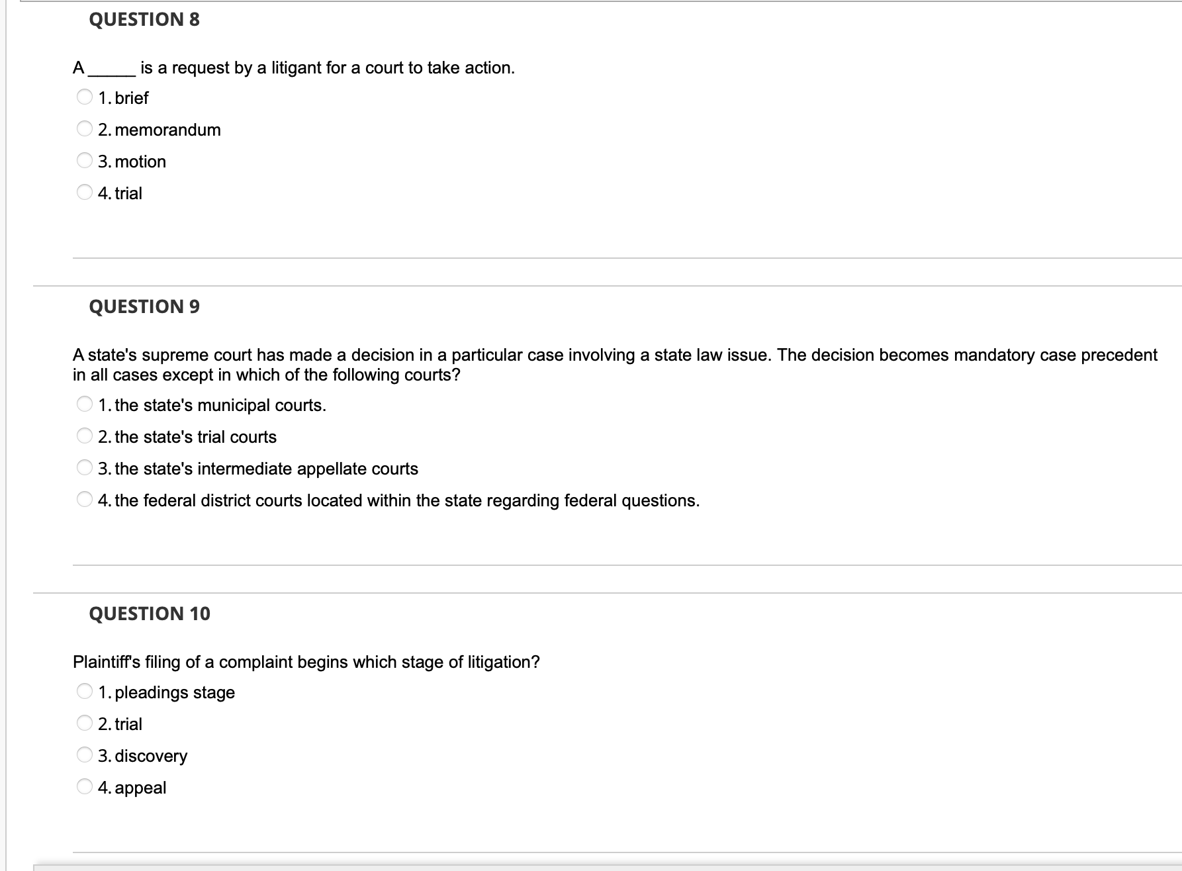Select "3. discovery" in Question 10
This screenshot has width=1182, height=871.
tap(83, 755)
